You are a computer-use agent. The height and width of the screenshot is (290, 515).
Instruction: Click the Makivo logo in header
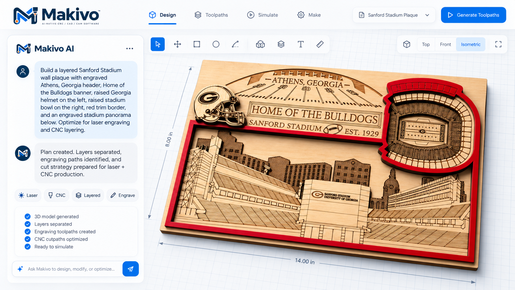click(57, 15)
